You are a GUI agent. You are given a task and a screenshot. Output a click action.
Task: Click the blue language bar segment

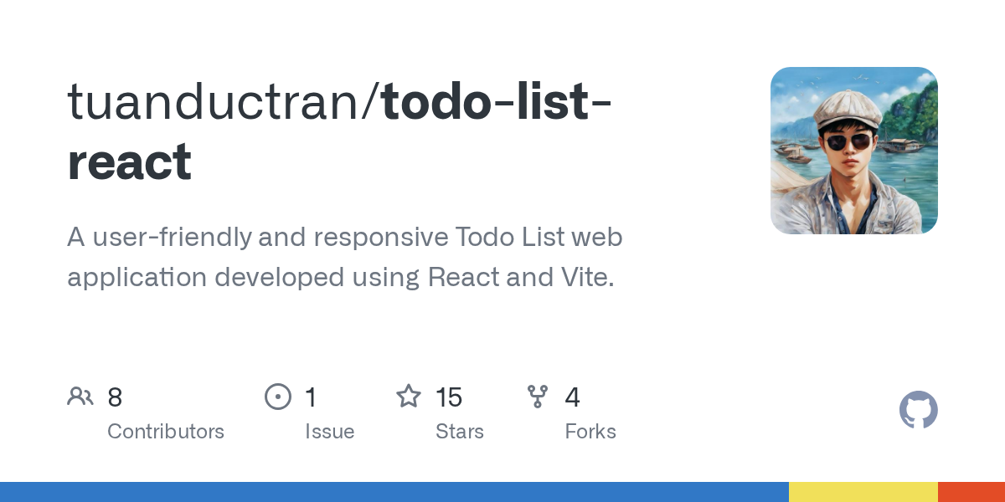coord(394,492)
